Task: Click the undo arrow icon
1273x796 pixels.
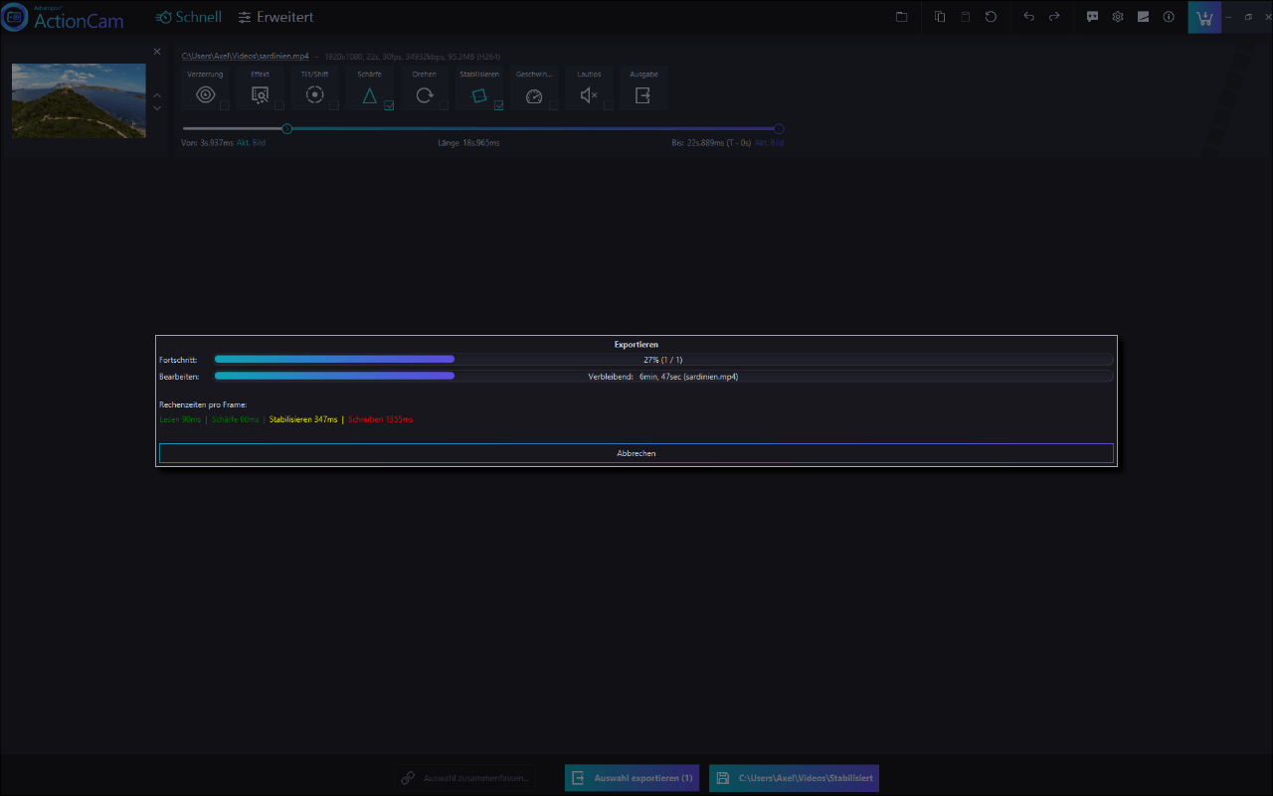Action: pyautogui.click(x=1029, y=17)
